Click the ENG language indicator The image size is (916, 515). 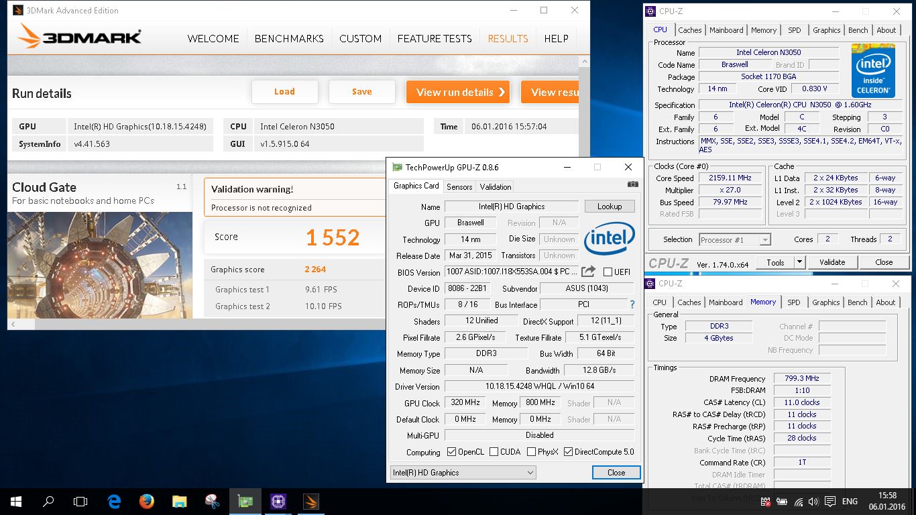point(850,501)
